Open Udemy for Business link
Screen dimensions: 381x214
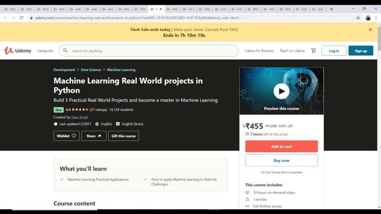(x=259, y=51)
